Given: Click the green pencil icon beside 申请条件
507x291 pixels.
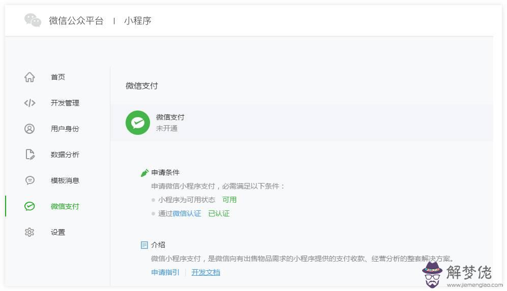Looking at the screenshot, I should (144, 173).
